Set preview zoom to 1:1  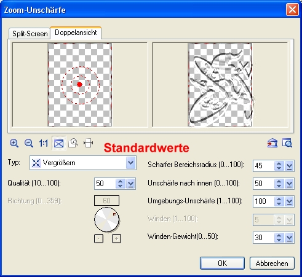click(44, 143)
